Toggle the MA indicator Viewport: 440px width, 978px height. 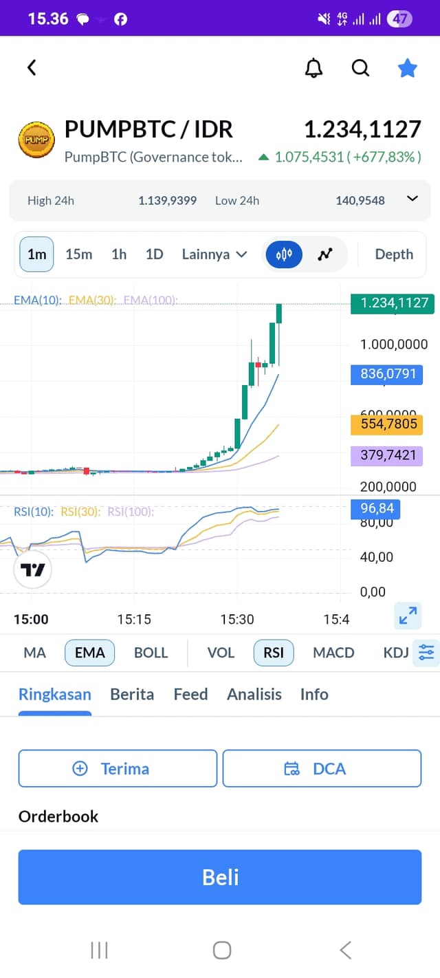point(35,653)
